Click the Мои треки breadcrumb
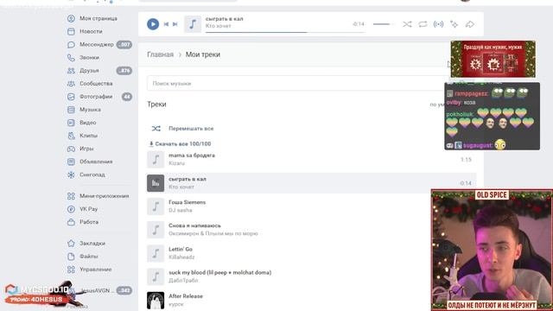 pyautogui.click(x=203, y=54)
